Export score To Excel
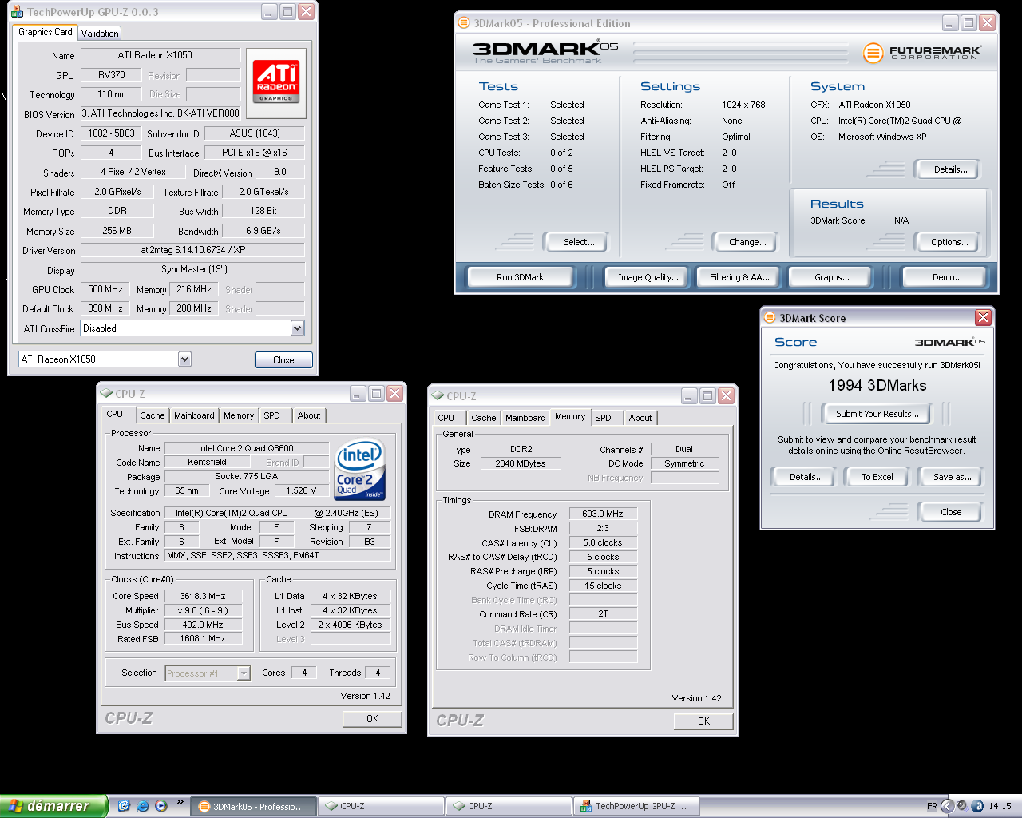Screen dimensions: 1022x818 coord(877,477)
